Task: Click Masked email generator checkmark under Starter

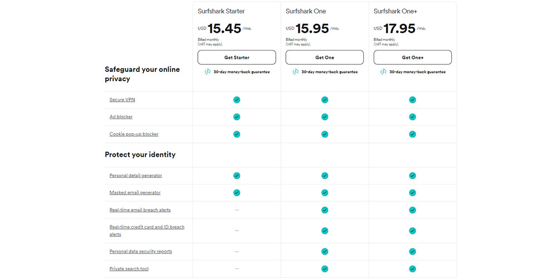Action: (237, 192)
